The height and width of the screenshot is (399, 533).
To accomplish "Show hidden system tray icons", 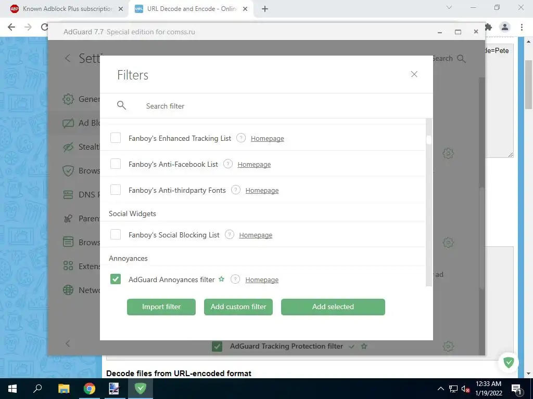I will (x=440, y=389).
